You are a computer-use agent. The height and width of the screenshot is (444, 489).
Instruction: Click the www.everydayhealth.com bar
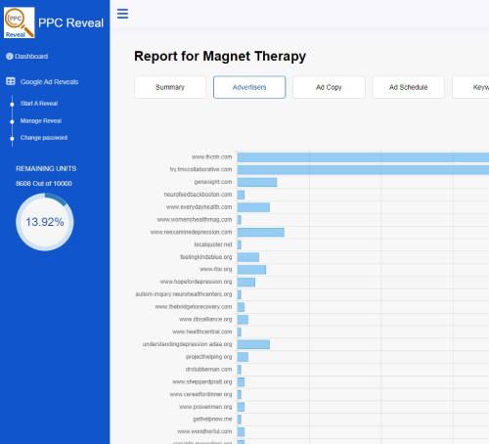click(x=253, y=207)
